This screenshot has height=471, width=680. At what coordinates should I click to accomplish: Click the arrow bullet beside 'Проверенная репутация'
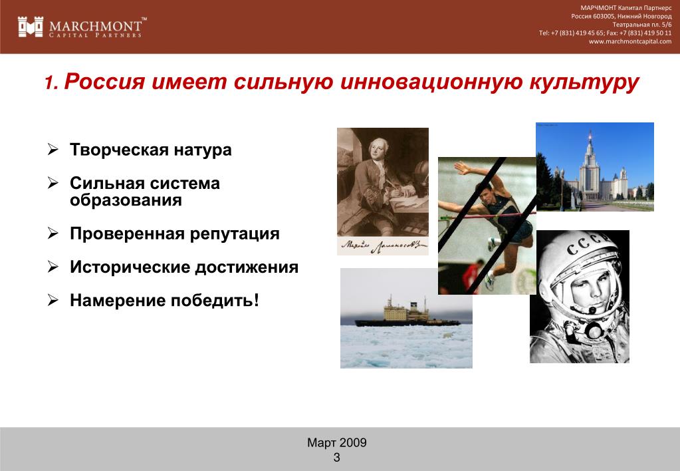coord(53,234)
